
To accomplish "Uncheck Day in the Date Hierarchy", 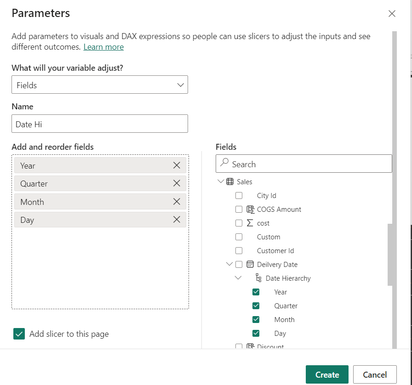I will coord(256,333).
